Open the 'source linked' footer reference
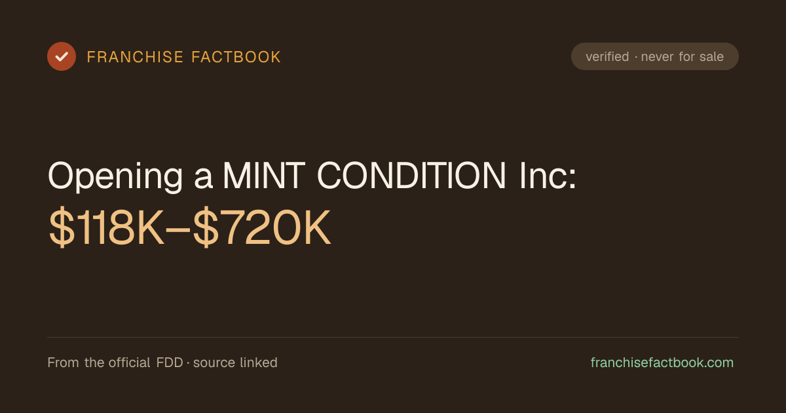Image resolution: width=786 pixels, height=413 pixels. [235, 363]
